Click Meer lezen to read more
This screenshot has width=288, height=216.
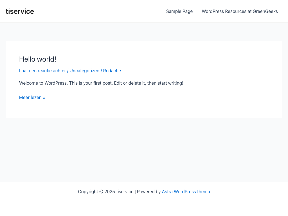30,97
